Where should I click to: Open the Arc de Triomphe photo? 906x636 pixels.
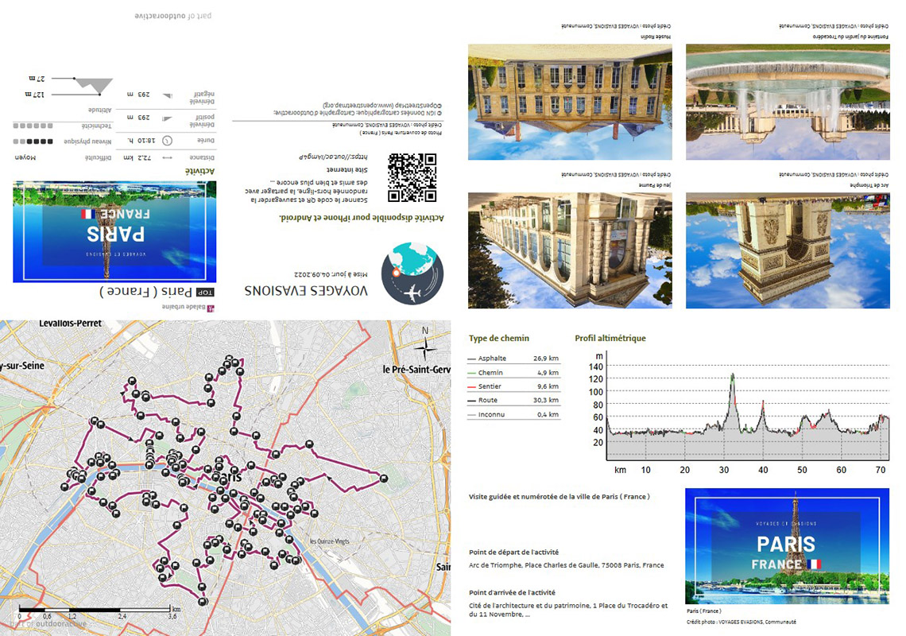788,250
